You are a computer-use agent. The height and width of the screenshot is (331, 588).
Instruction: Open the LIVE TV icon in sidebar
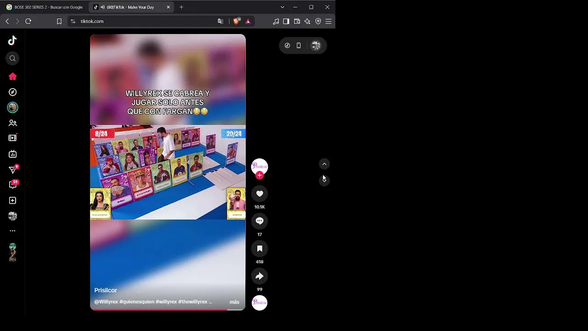[x=12, y=154]
